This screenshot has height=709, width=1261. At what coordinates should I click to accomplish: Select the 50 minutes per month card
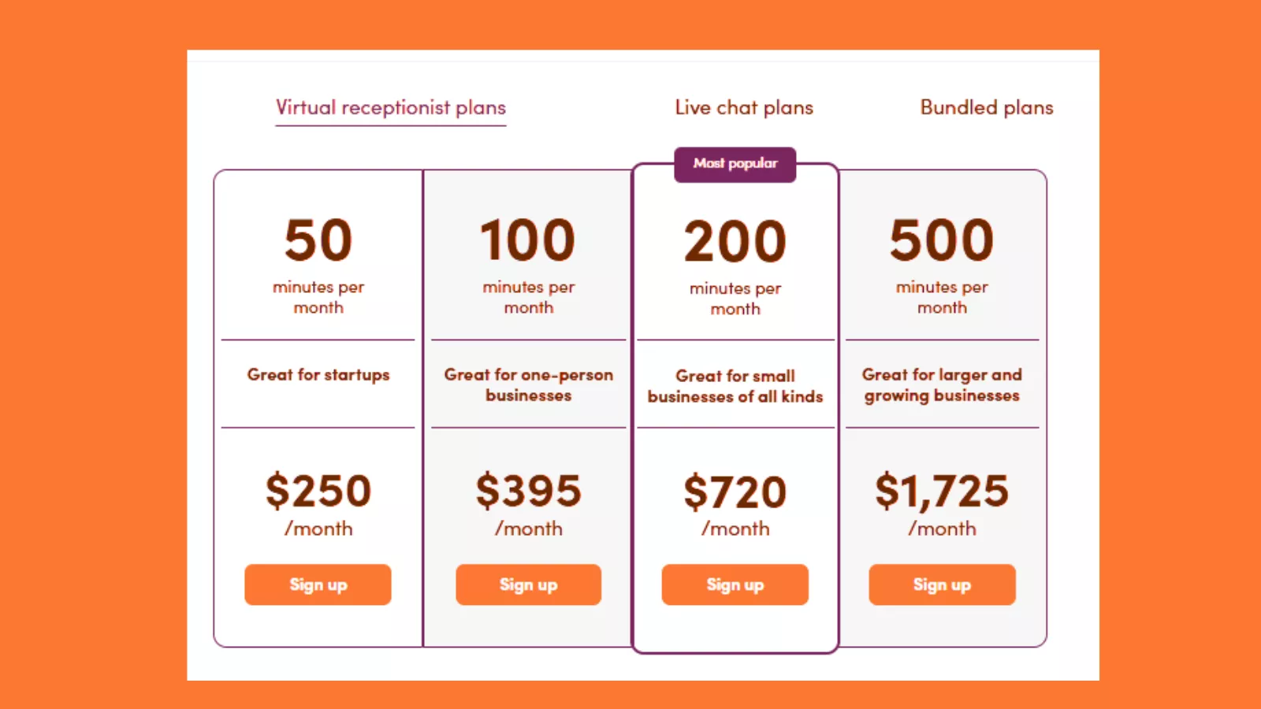pos(318,260)
